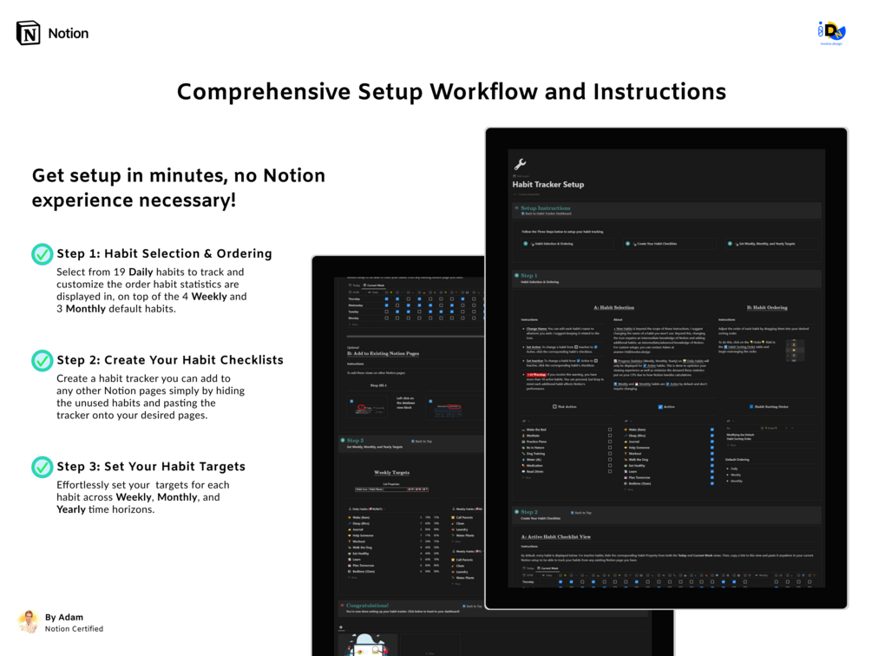The image size is (872, 656).
Task: Click the Water (4L) droplet icon
Action: (523, 460)
